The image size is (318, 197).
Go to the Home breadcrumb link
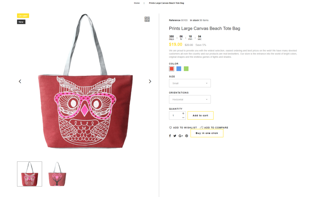(x=137, y=3)
